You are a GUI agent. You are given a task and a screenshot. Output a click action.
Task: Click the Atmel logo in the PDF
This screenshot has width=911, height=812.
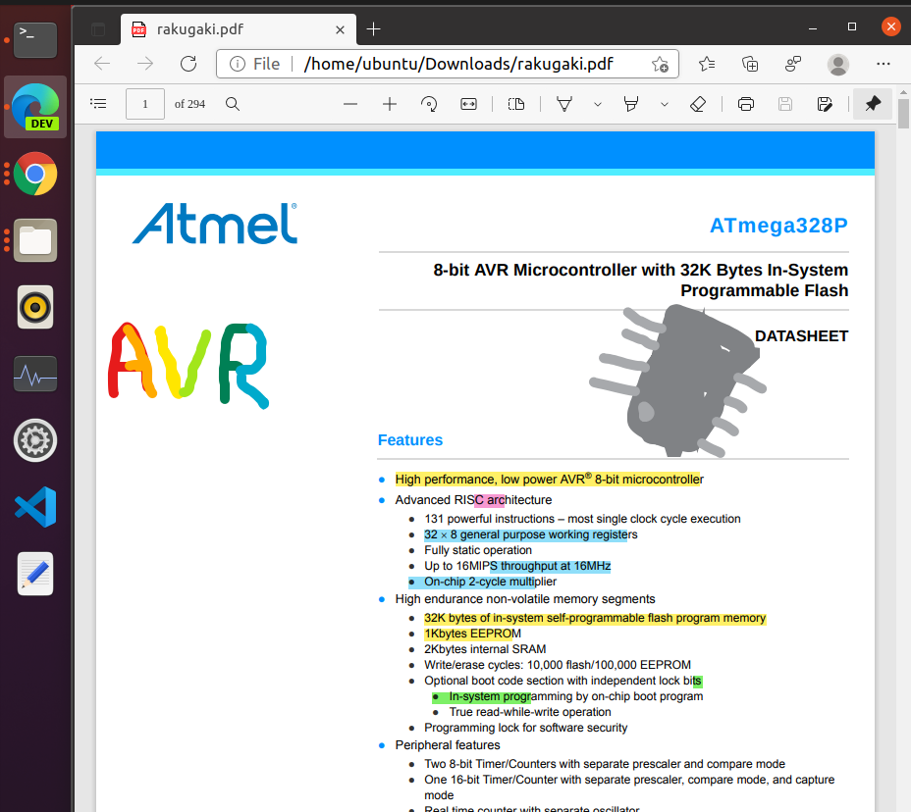pyautogui.click(x=214, y=223)
